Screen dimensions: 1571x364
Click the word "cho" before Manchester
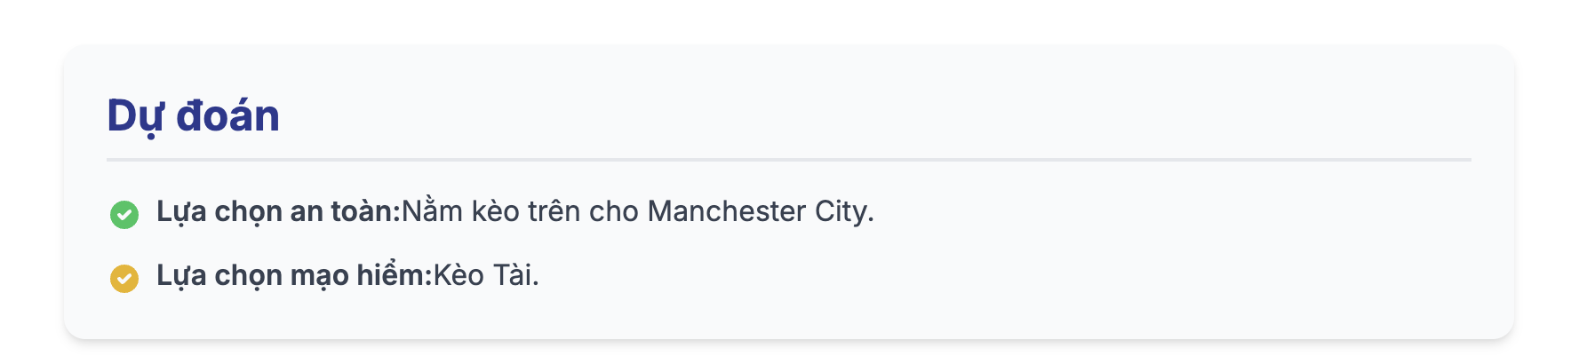tap(614, 211)
